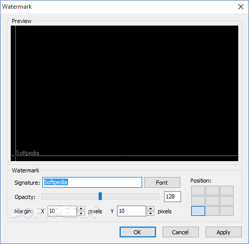Decrease Margin Y with down arrow
249x244 pixels.
click(x=151, y=213)
